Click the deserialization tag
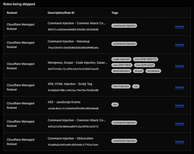The image size is (194, 154). (121, 71)
